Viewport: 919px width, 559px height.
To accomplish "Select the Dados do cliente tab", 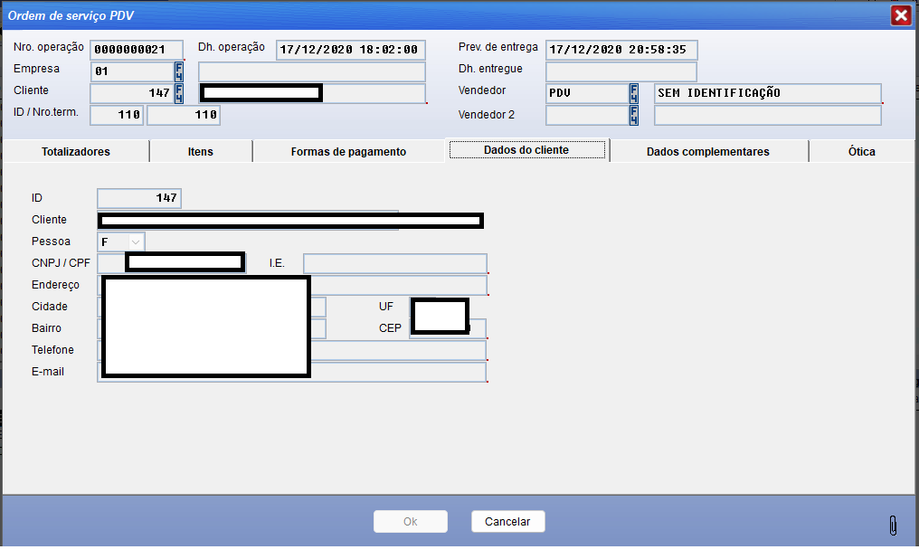I will click(526, 150).
